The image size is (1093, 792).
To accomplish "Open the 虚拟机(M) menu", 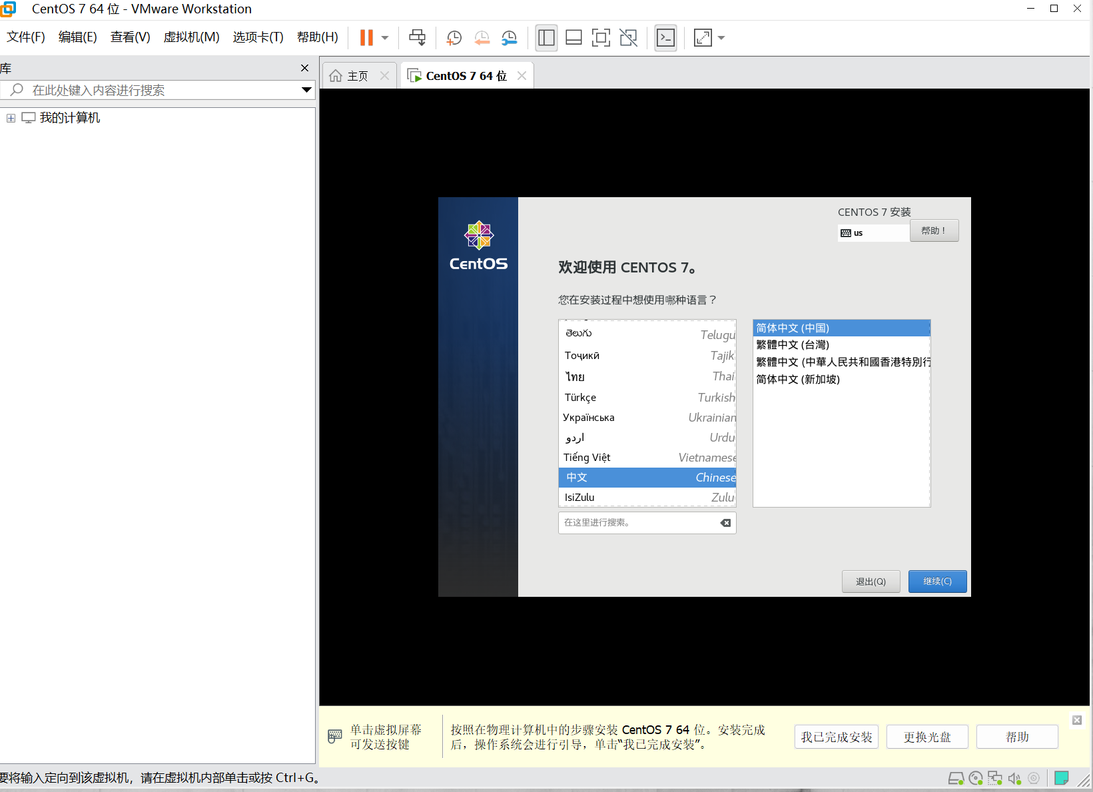I will click(191, 37).
